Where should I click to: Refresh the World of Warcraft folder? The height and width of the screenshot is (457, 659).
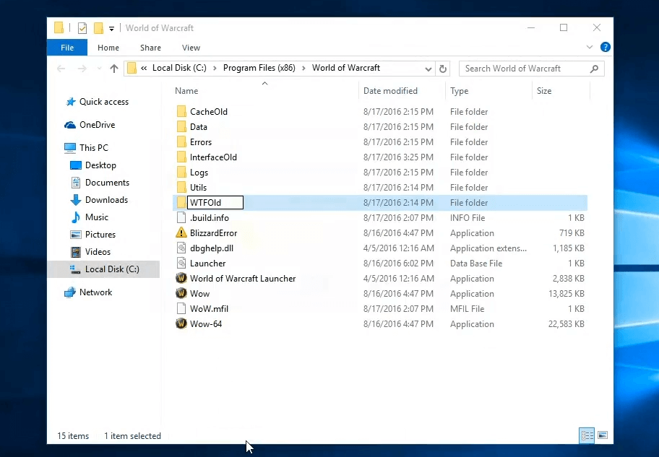(x=442, y=69)
